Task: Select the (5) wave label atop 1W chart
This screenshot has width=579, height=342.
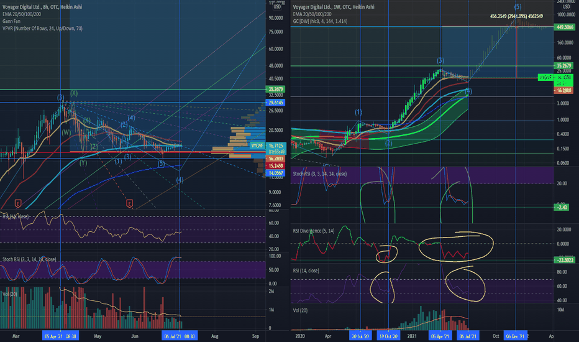Action: [517, 6]
